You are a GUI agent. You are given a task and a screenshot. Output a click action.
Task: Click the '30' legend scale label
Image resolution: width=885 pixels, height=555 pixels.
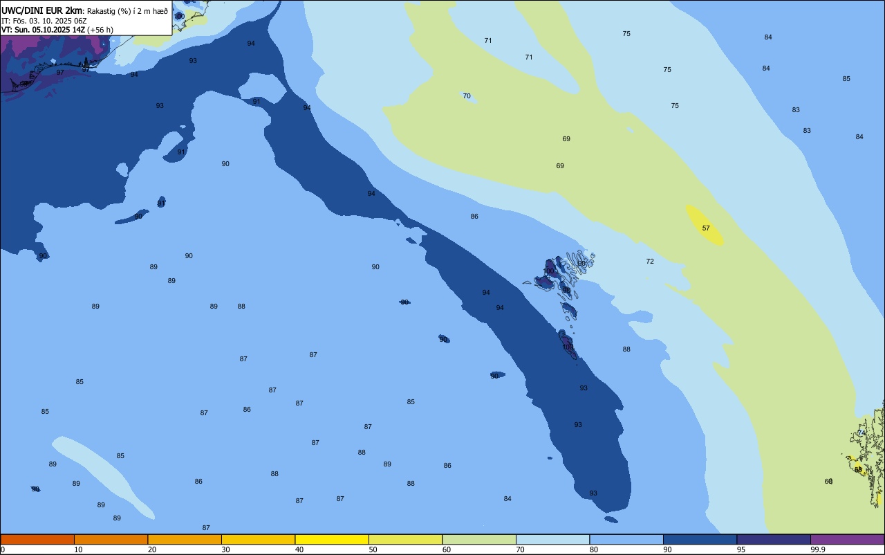point(226,549)
